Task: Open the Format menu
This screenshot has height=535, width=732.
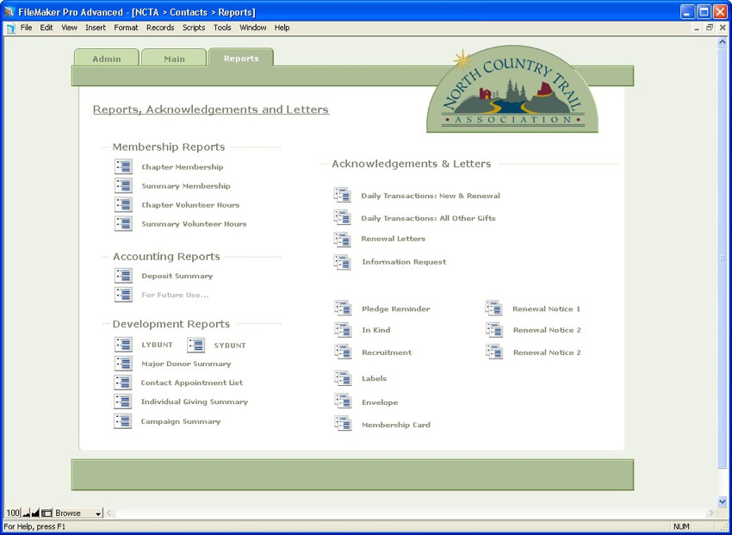Action: (126, 28)
